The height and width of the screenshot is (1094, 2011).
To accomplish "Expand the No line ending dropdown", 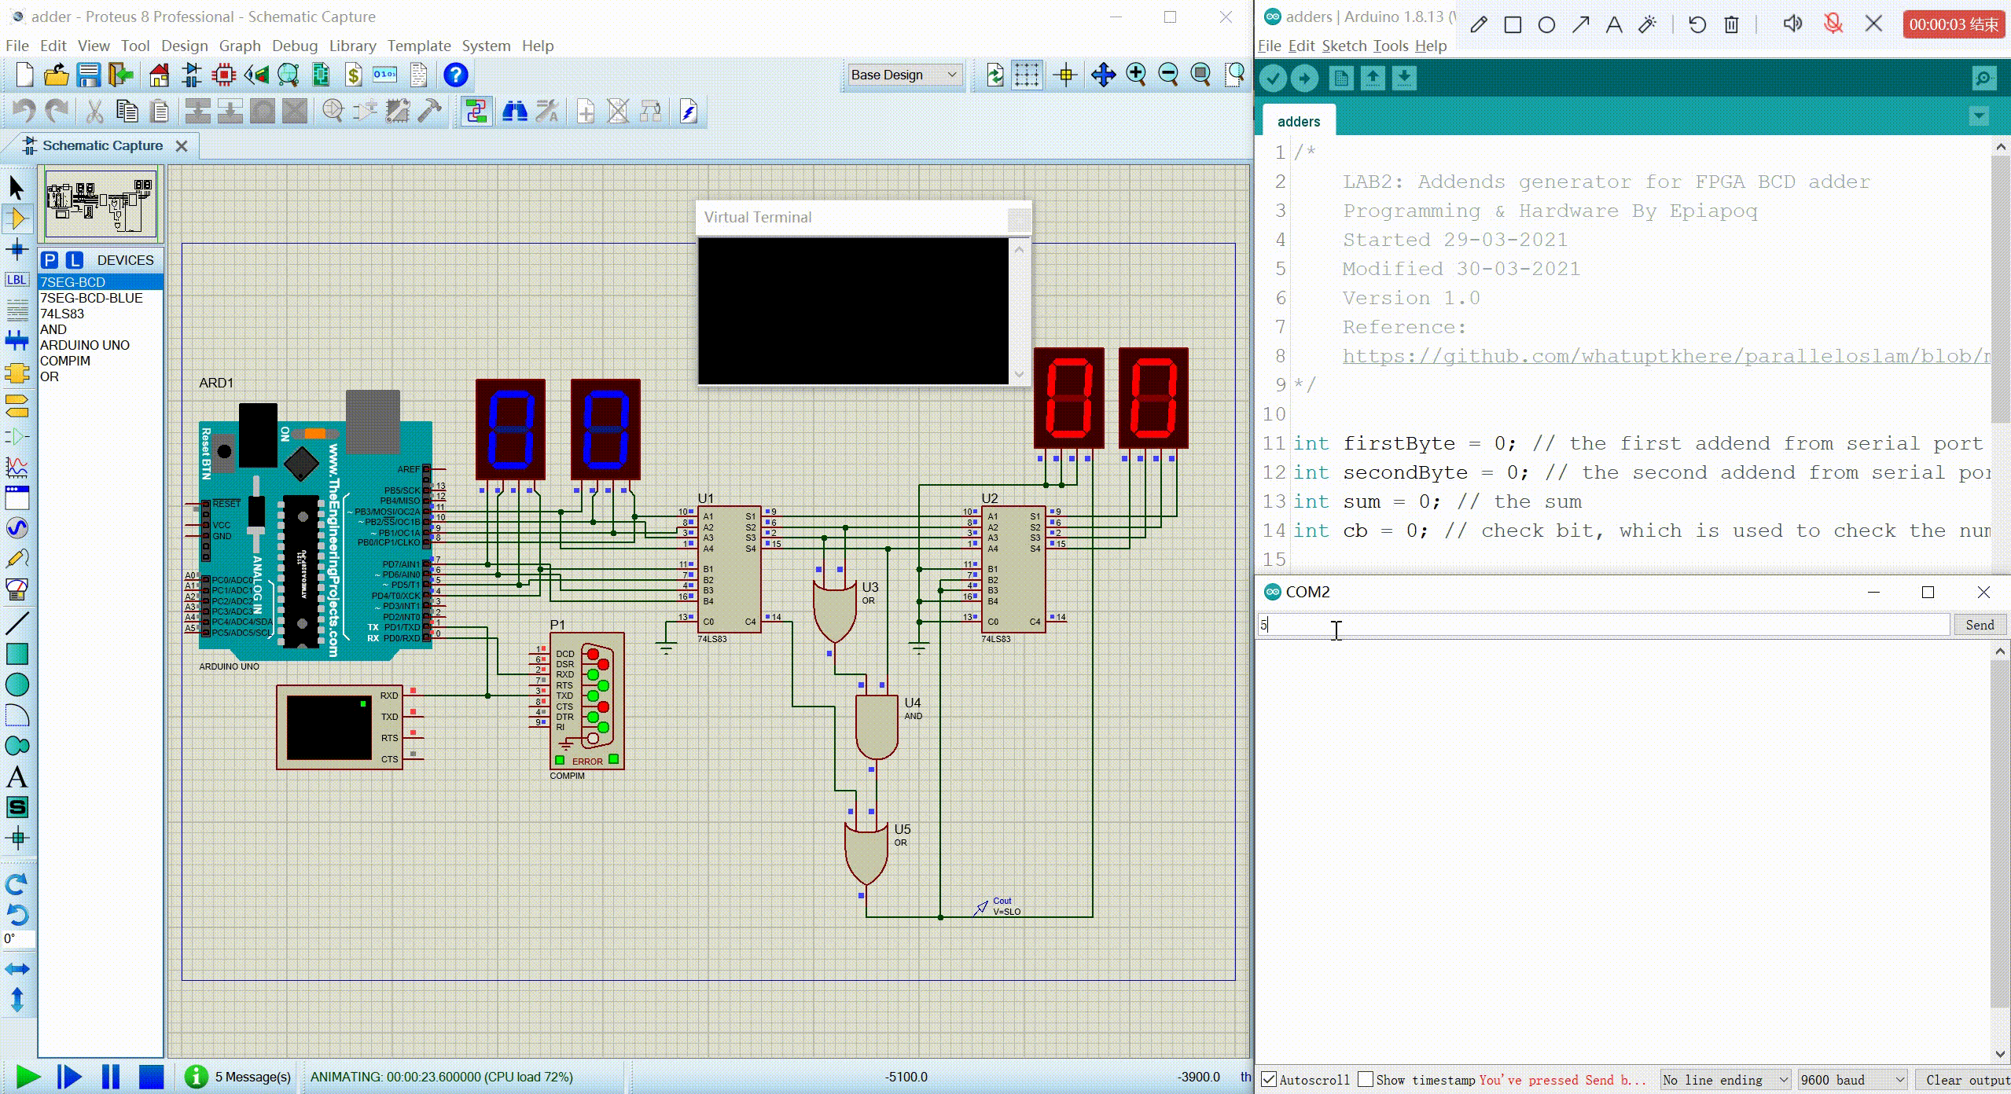I will click(1726, 1080).
